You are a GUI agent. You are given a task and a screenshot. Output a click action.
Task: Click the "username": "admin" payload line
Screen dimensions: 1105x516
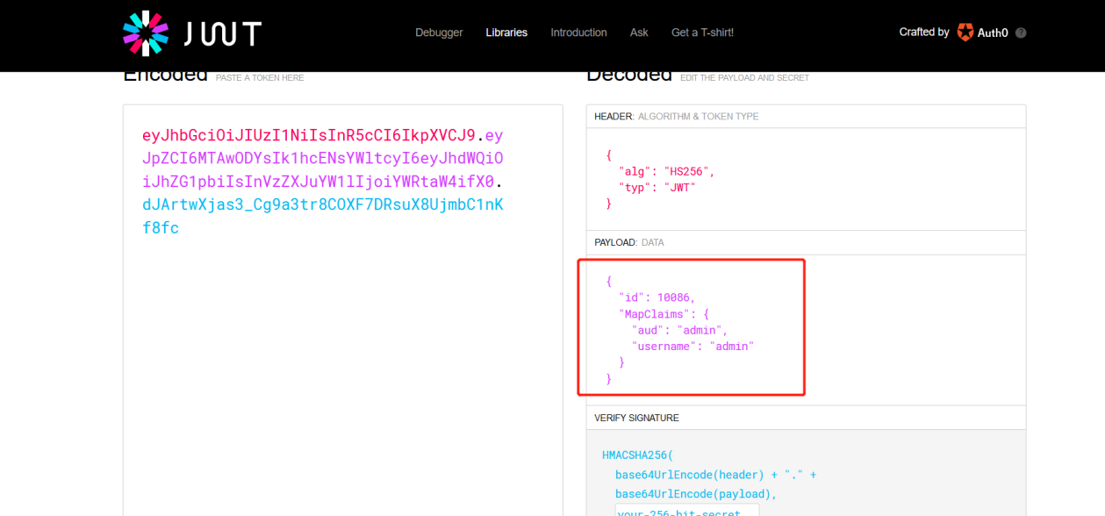pos(693,346)
